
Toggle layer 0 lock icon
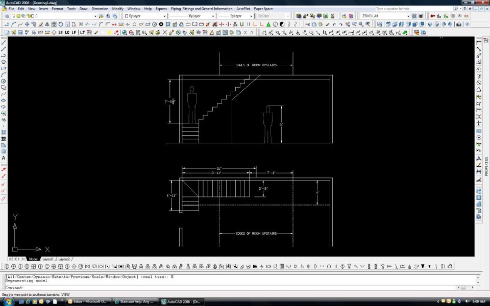point(28,16)
